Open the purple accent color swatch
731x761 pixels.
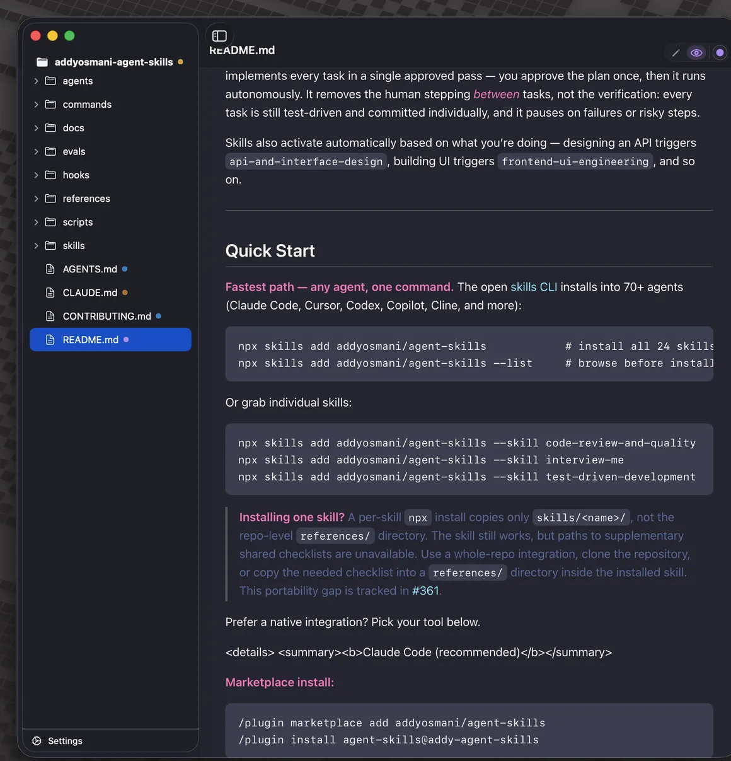pos(720,53)
